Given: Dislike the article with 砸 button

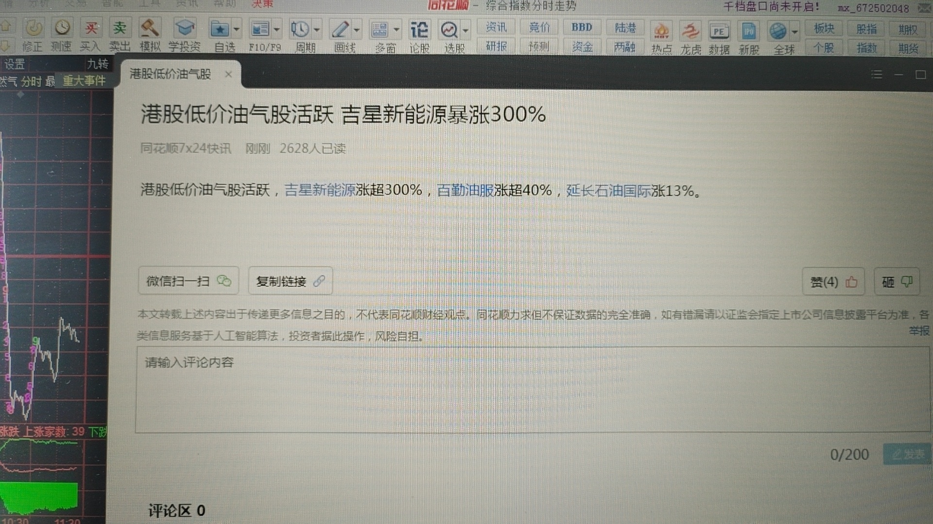Looking at the screenshot, I should point(897,282).
